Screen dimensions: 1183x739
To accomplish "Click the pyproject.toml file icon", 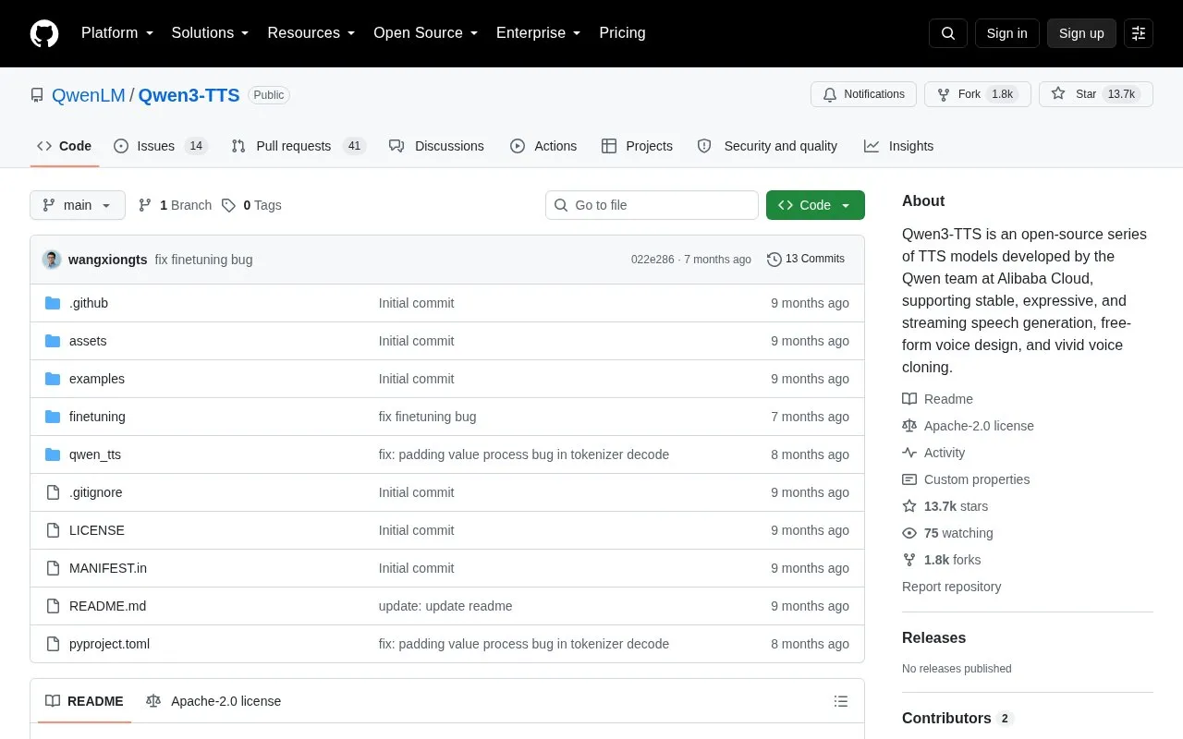I will (53, 644).
